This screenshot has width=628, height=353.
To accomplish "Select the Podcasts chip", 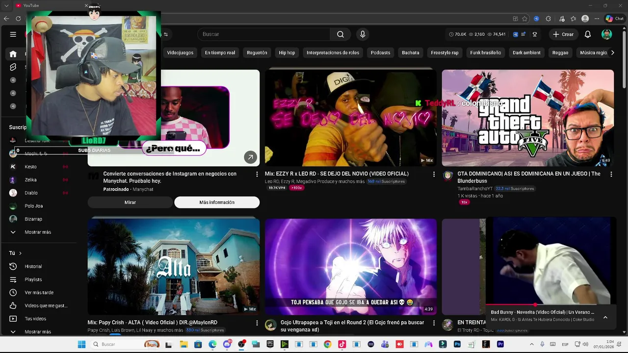I will coord(380,52).
